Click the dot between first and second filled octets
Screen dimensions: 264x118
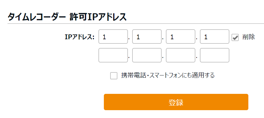(129, 39)
